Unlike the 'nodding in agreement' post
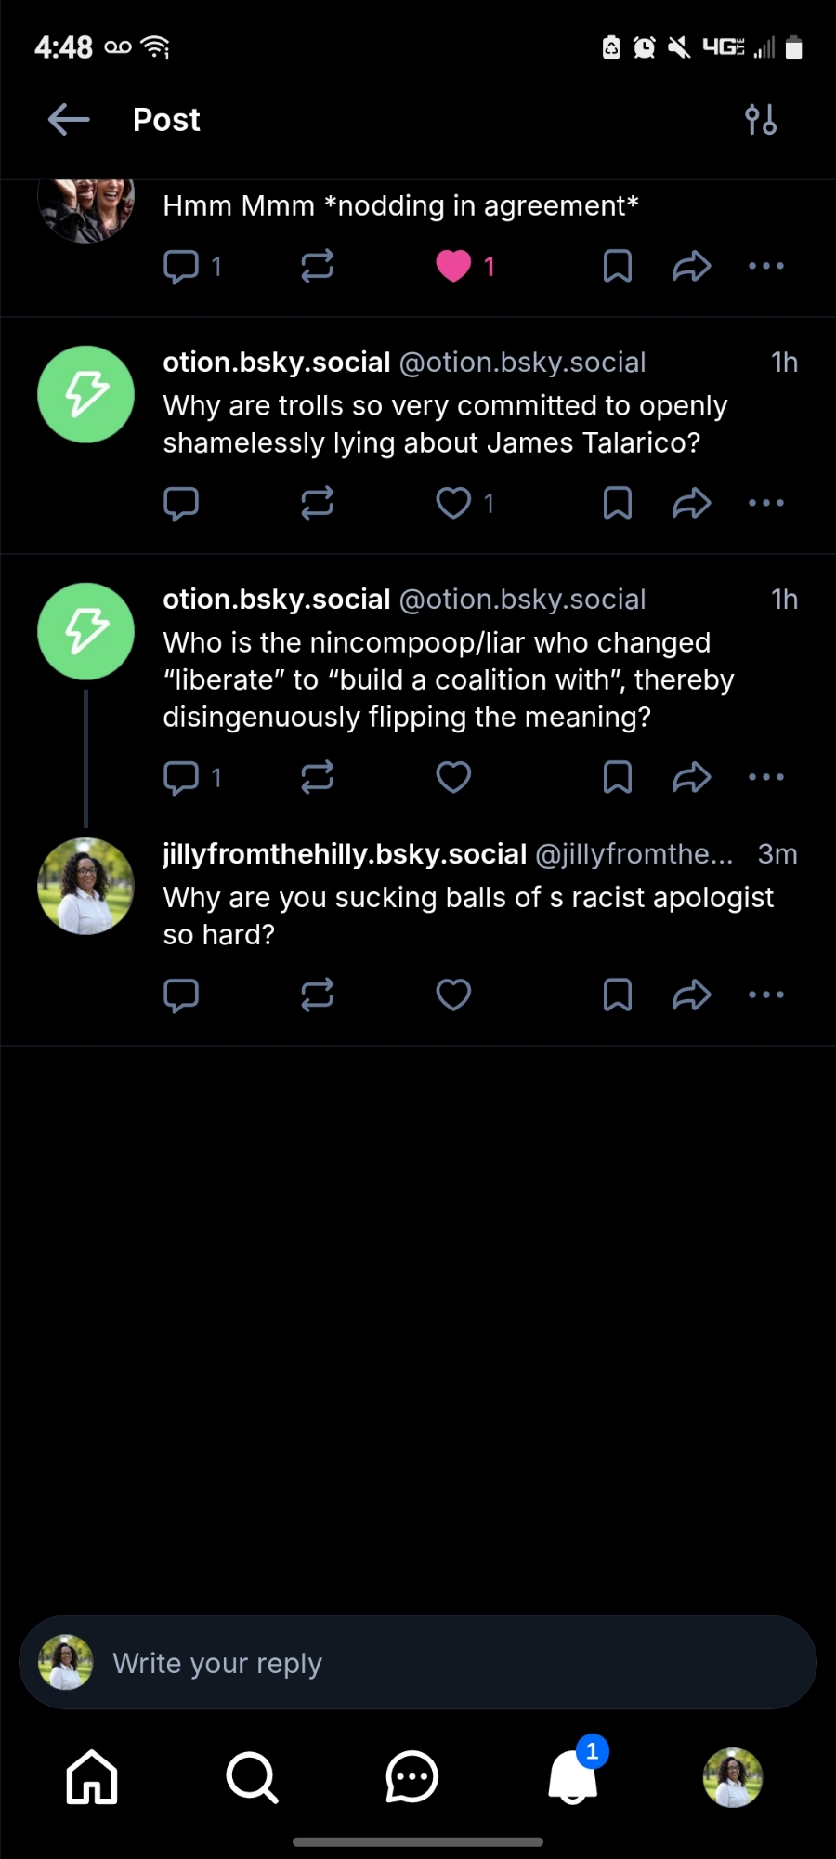836x1859 pixels. coord(453,266)
